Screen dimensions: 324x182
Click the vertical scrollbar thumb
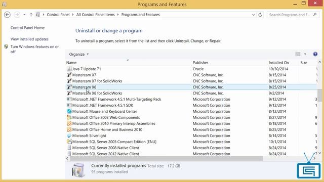[x=319, y=95]
